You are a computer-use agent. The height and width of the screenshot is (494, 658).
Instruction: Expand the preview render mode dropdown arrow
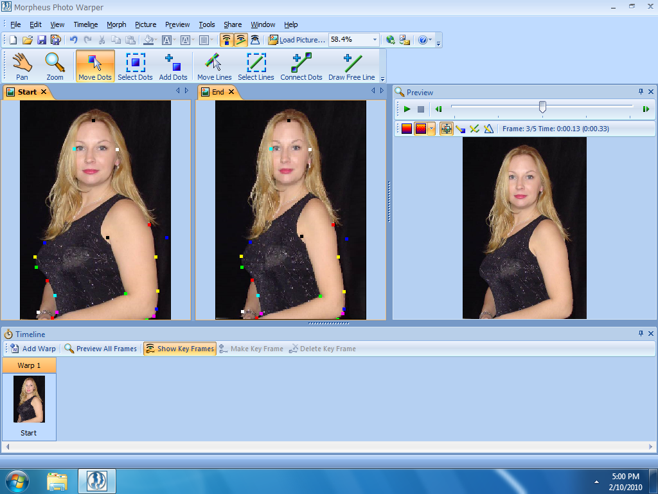tap(431, 129)
